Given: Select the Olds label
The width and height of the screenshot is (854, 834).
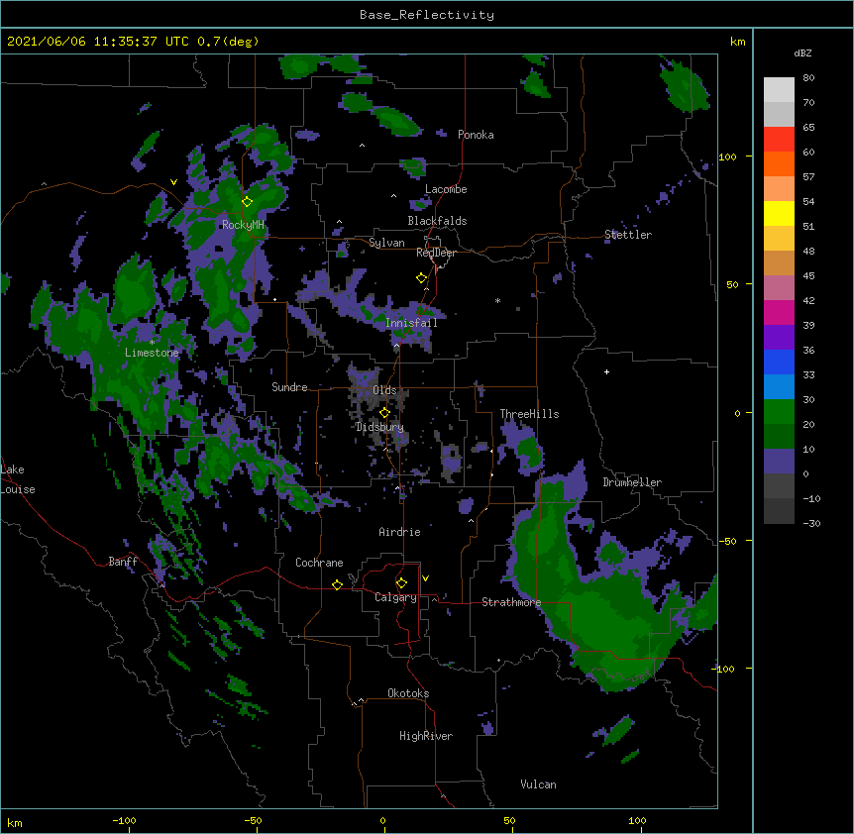Looking at the screenshot, I should [384, 390].
